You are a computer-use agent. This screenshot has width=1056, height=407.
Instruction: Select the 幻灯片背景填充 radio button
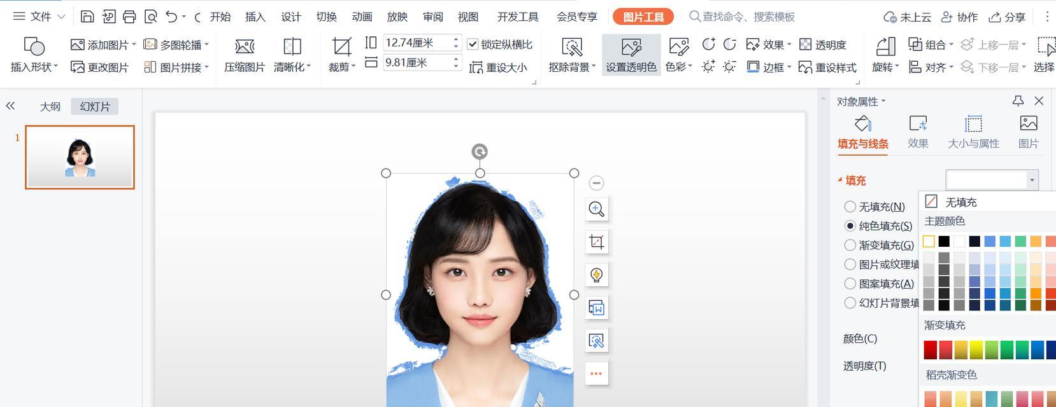pyautogui.click(x=850, y=303)
